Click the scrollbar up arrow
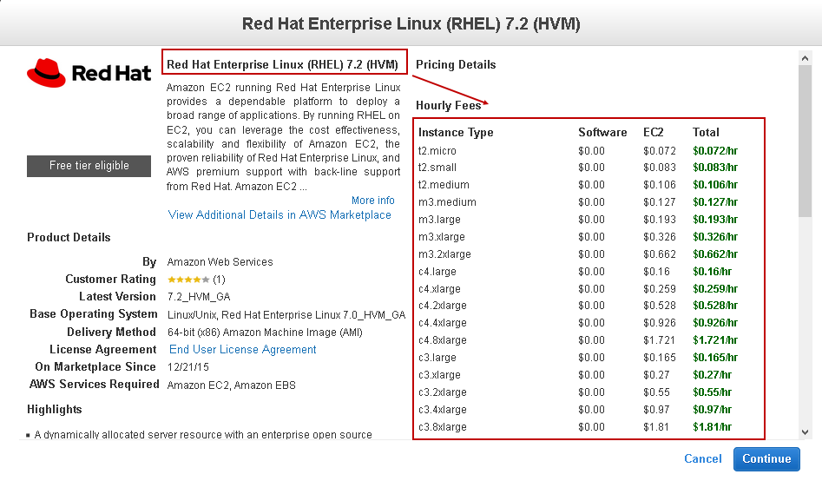This screenshot has height=494, width=822. [806, 58]
